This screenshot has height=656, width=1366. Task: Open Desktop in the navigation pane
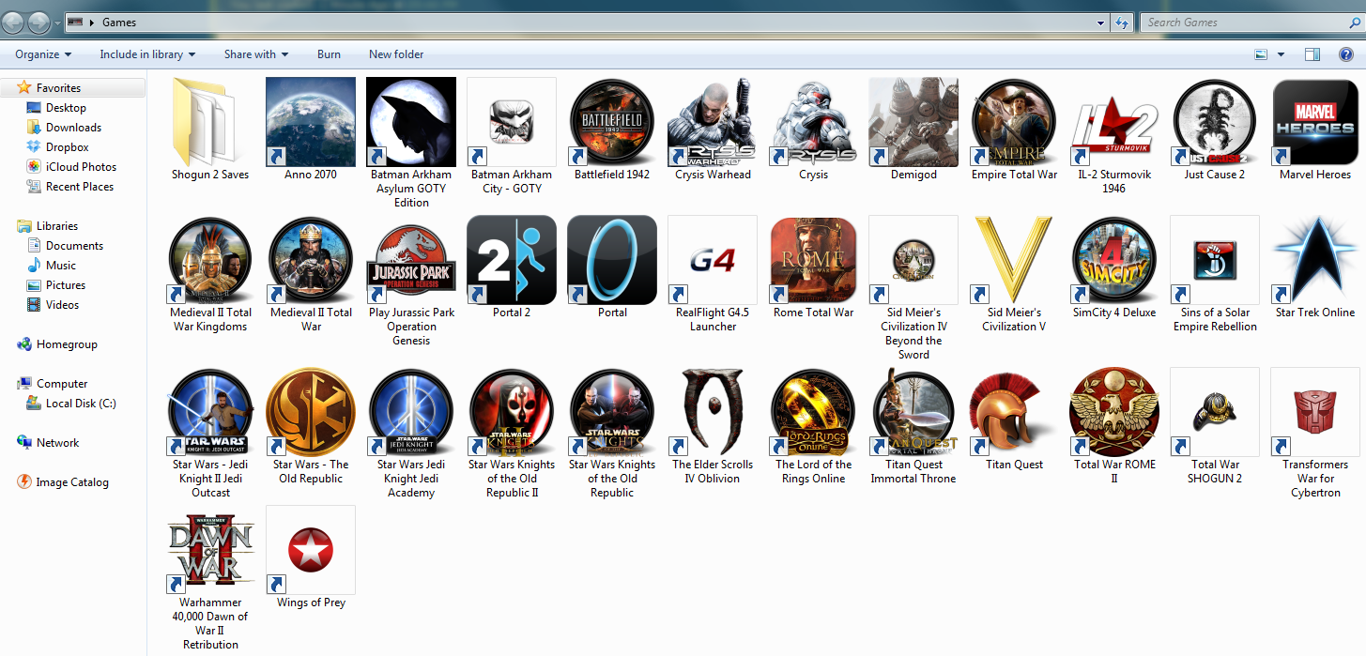[66, 108]
